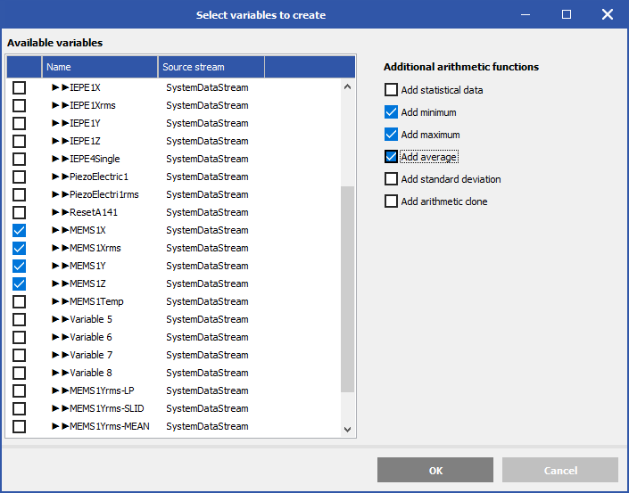The height and width of the screenshot is (493, 629).
Task: Check the box for IEPE1X variable
Action: pyautogui.click(x=19, y=87)
